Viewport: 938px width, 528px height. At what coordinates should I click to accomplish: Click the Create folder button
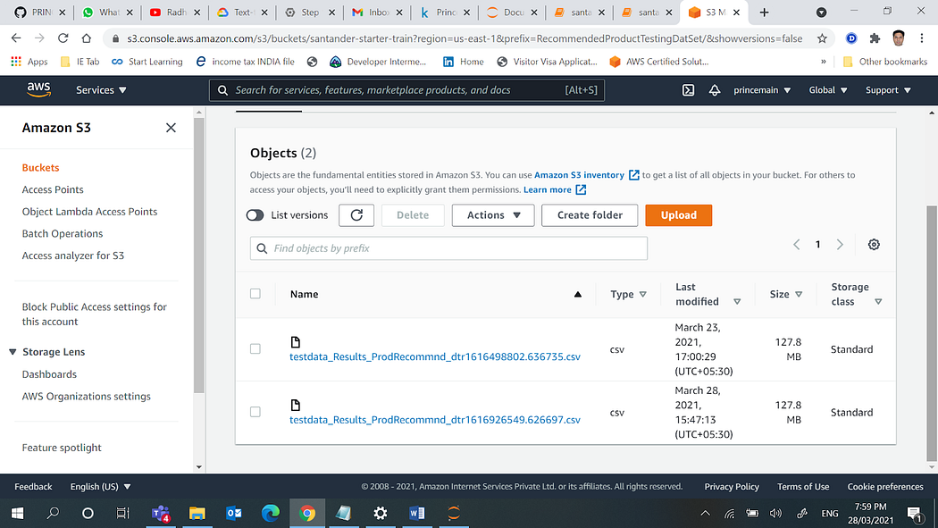click(590, 215)
